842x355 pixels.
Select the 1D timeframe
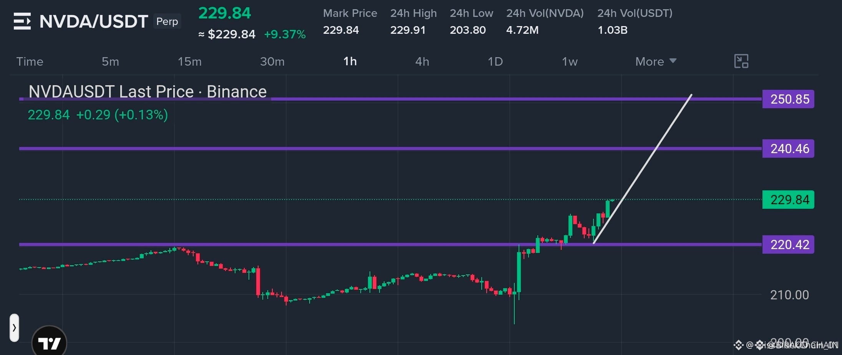(x=495, y=61)
